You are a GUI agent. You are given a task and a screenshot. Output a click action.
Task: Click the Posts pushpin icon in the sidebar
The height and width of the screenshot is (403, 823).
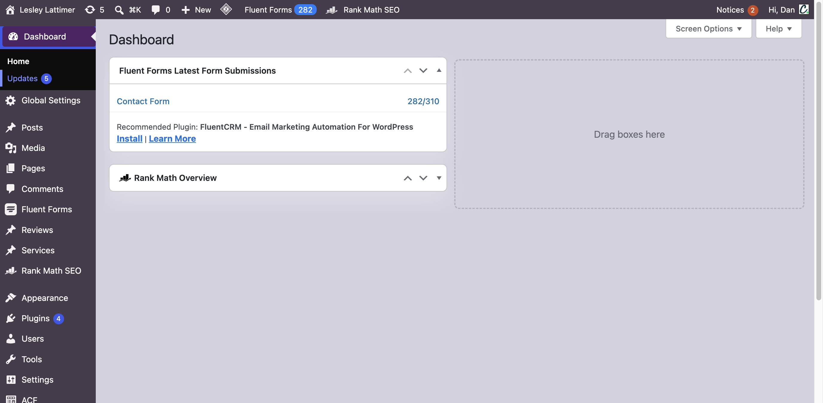10,128
